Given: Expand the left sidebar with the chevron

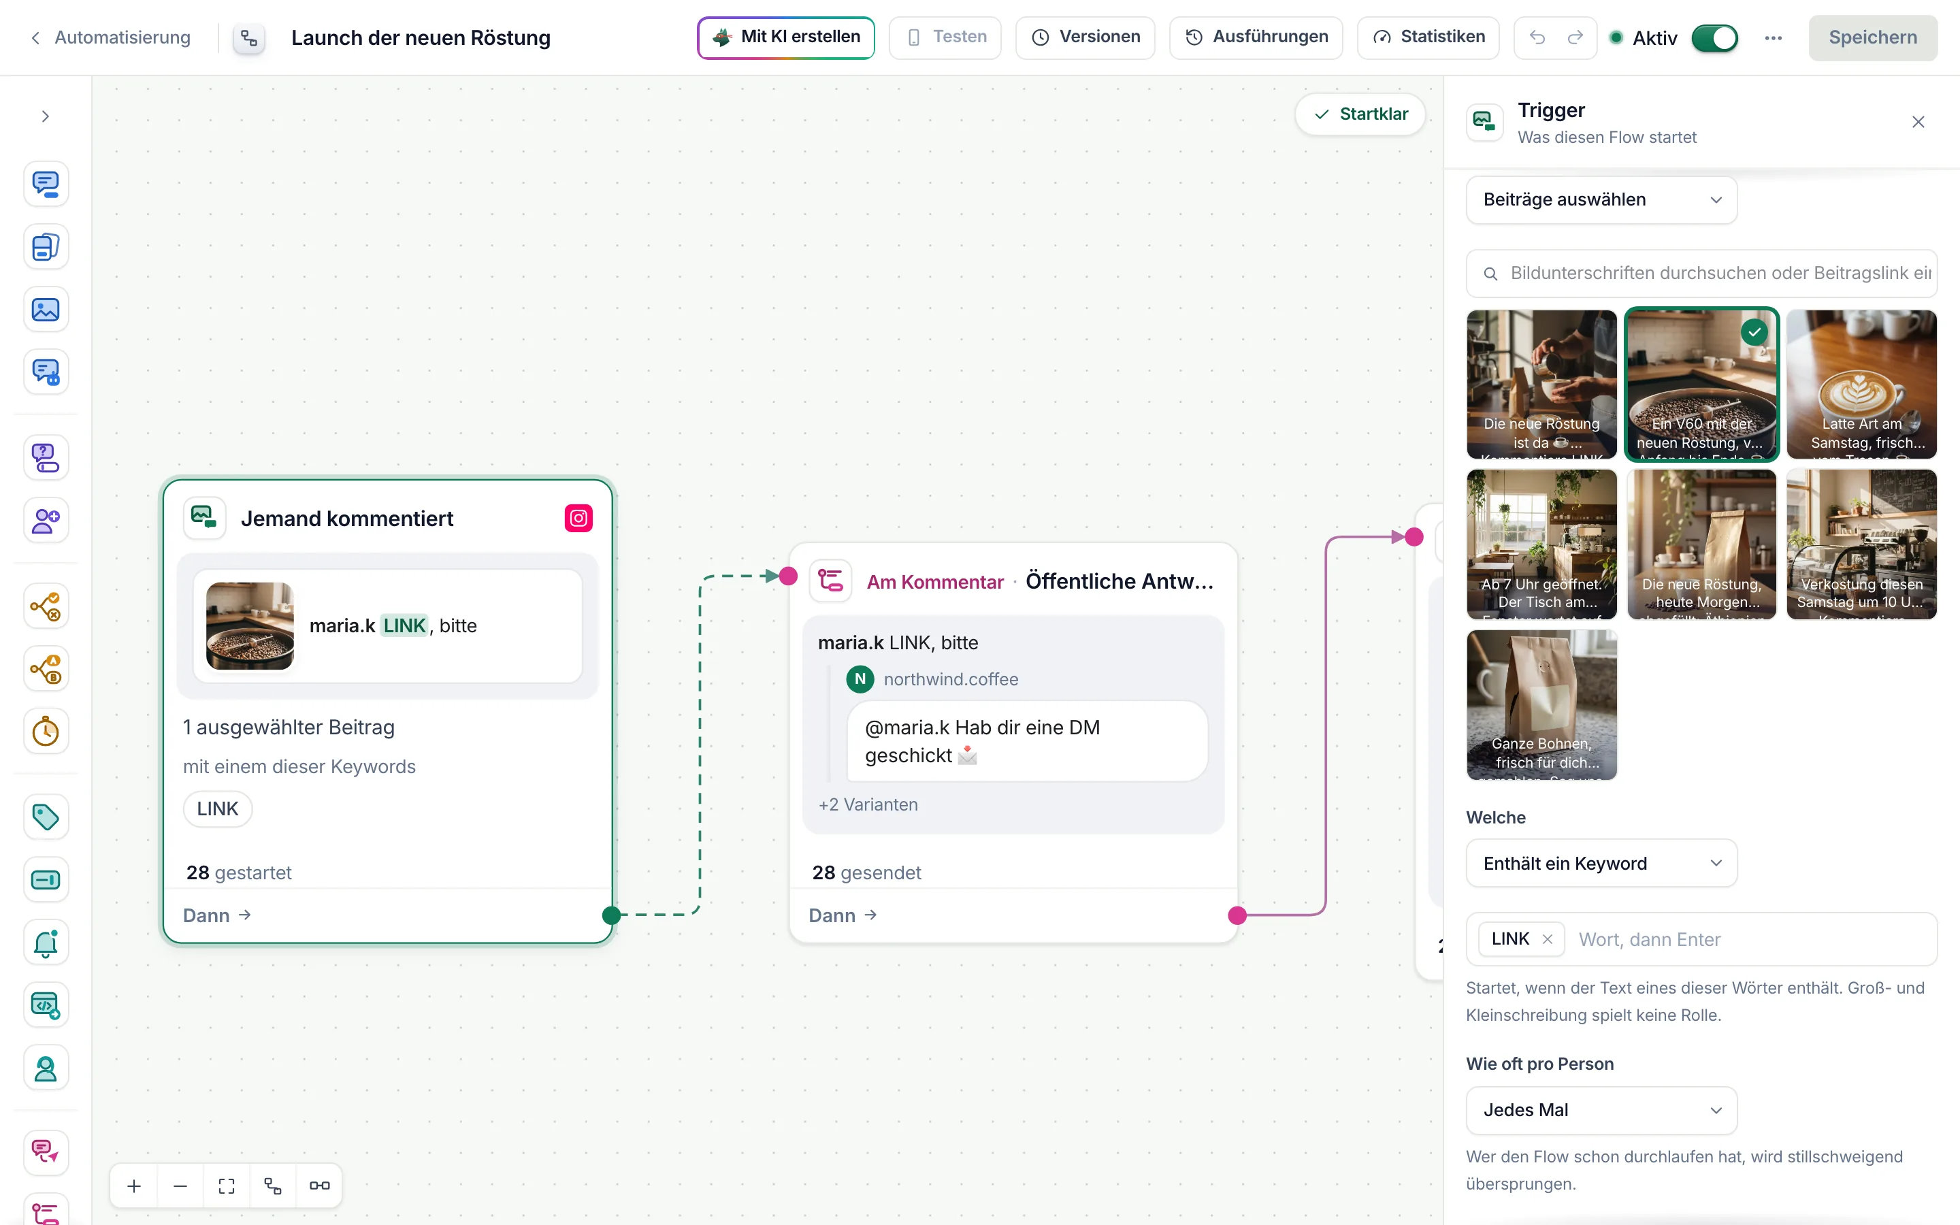Looking at the screenshot, I should click(x=46, y=116).
